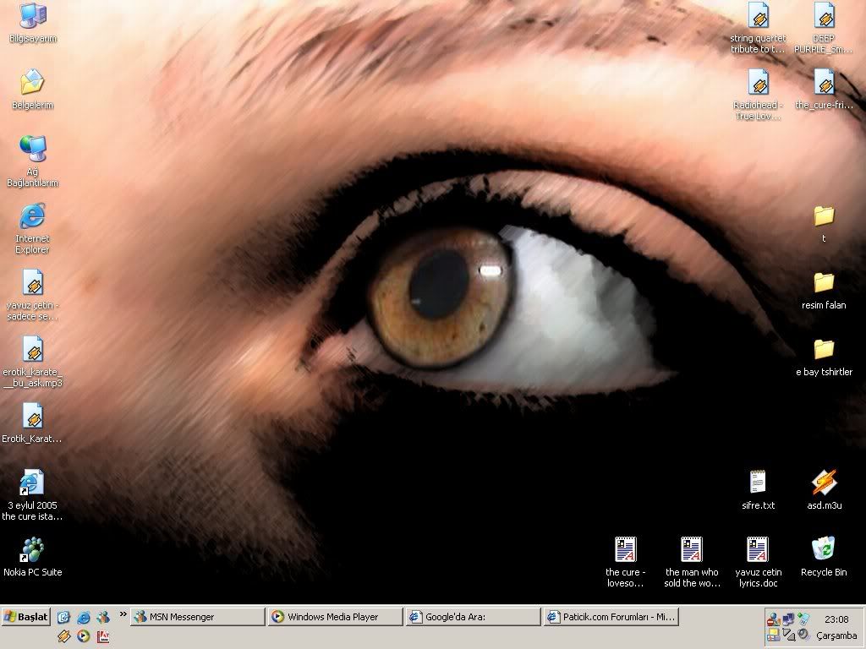The image size is (866, 649).
Task: Click Show Desktop quick launch icon
Action: [x=64, y=617]
